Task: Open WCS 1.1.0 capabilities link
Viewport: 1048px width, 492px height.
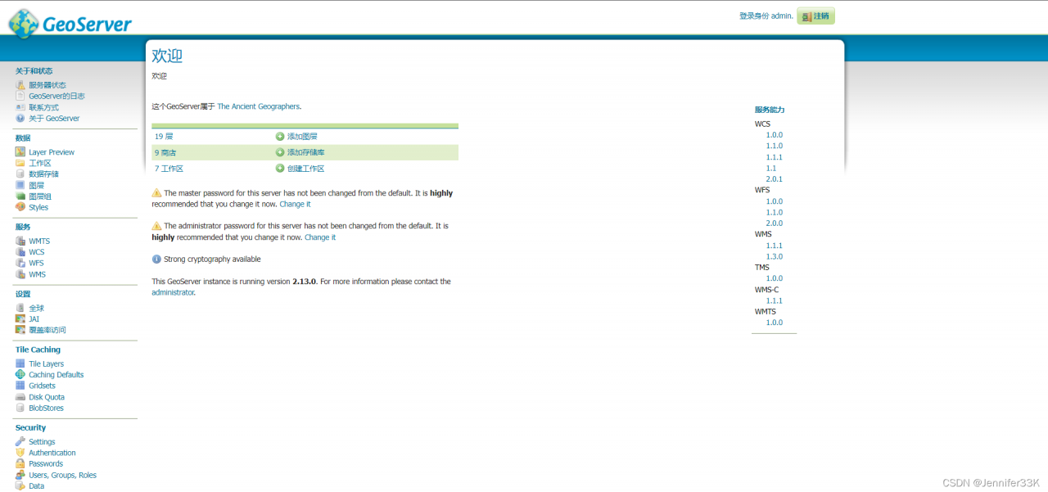Action: pyautogui.click(x=775, y=146)
